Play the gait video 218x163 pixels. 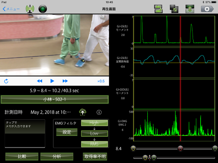pos(52,81)
